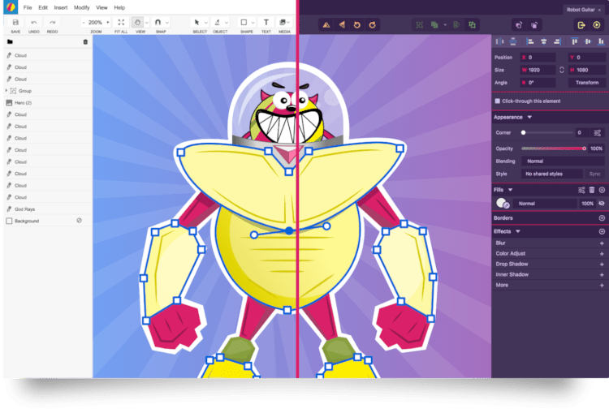This screenshot has height=413, width=609.
Task: Add a new border with the plus icon
Action: [602, 218]
